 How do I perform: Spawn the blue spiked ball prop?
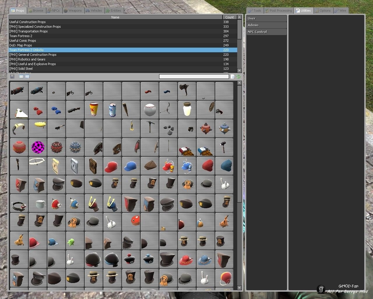[75, 147]
